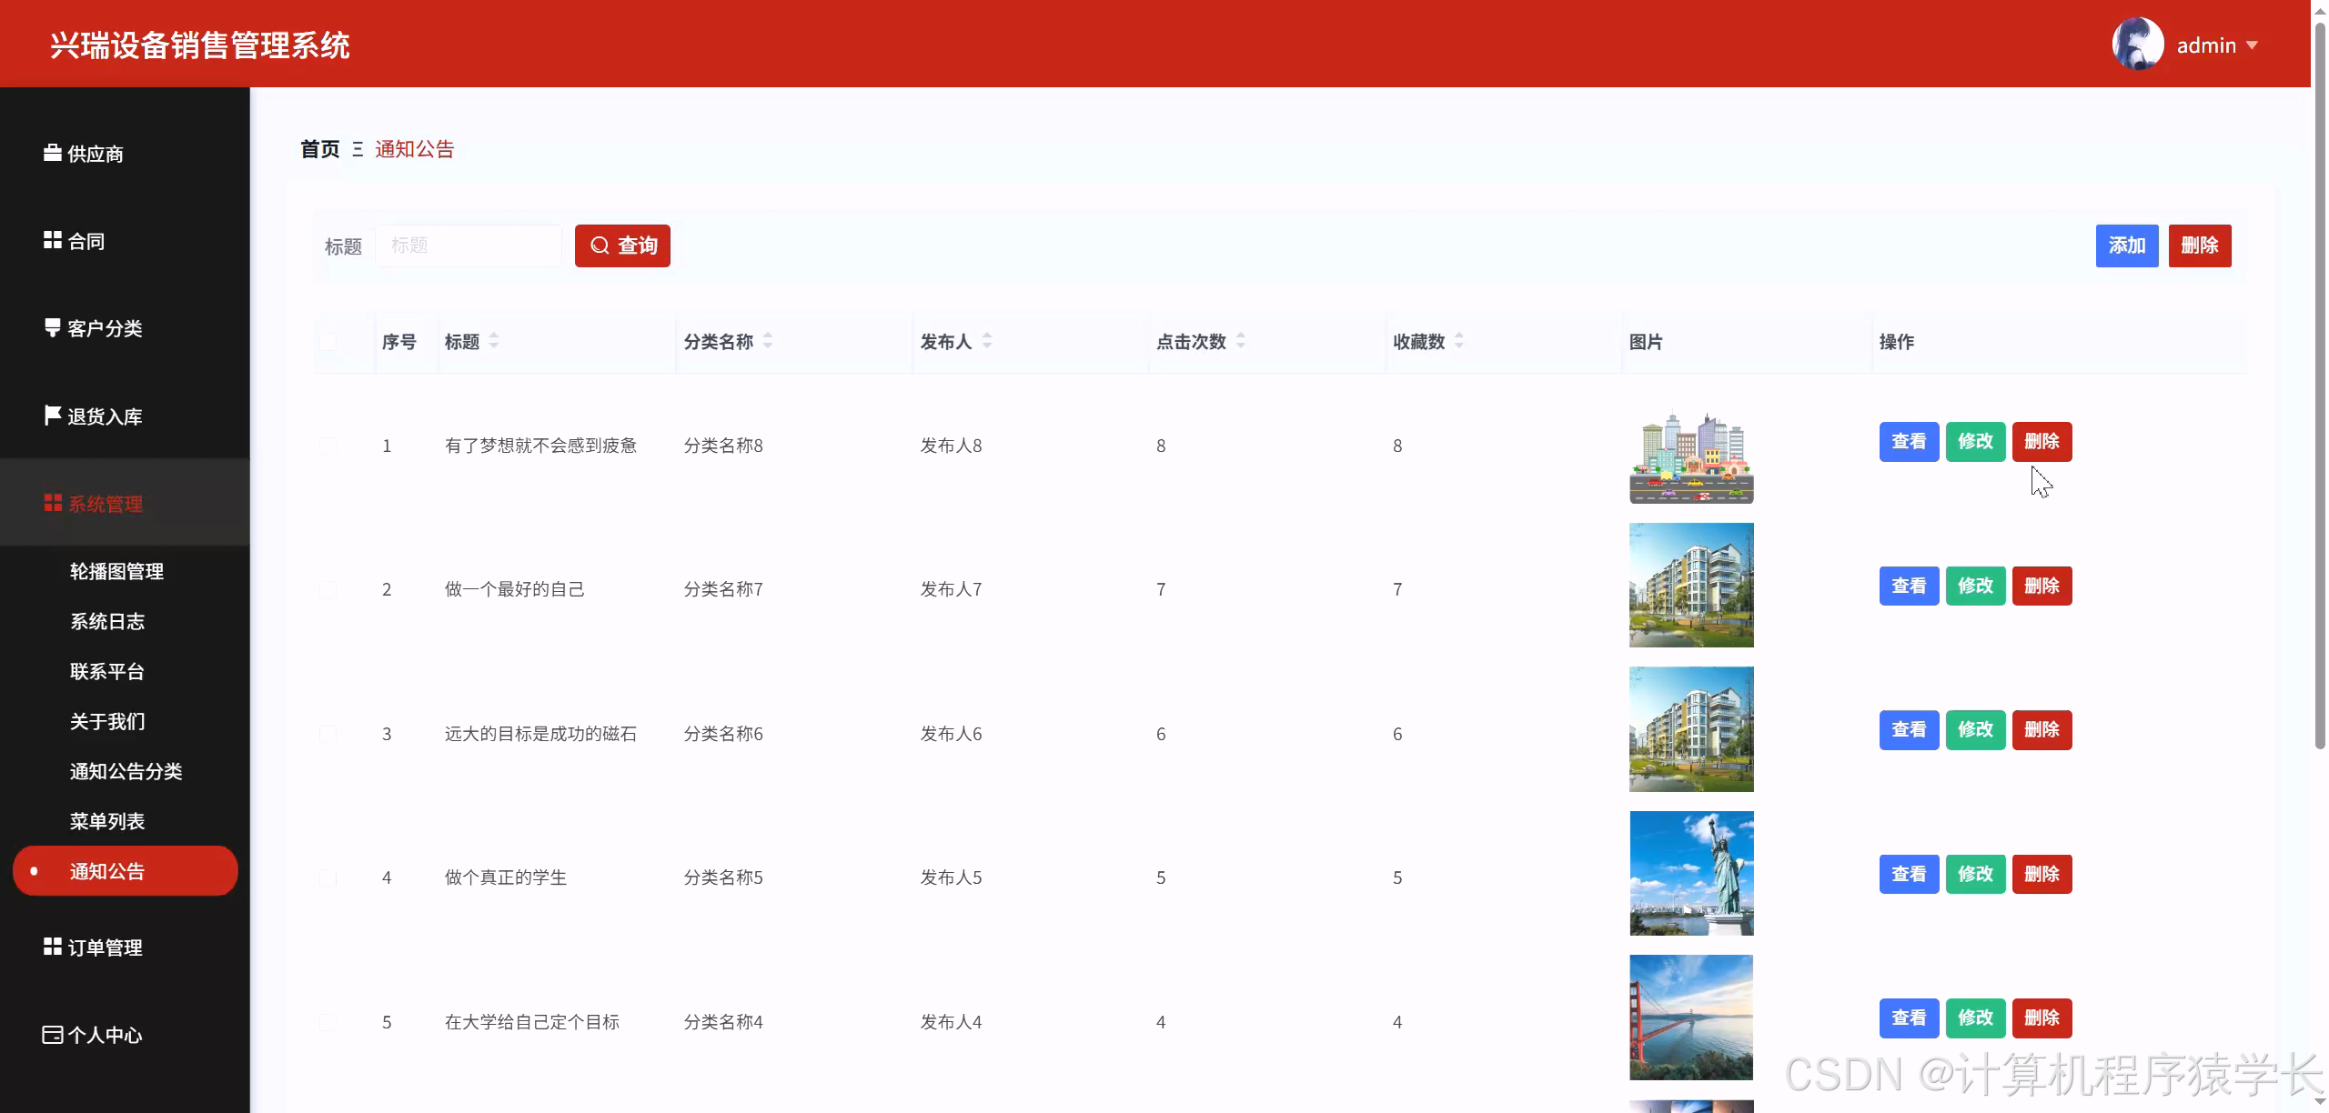Click 删除 for row 远大的目标是成功的磁石

[2042, 729]
